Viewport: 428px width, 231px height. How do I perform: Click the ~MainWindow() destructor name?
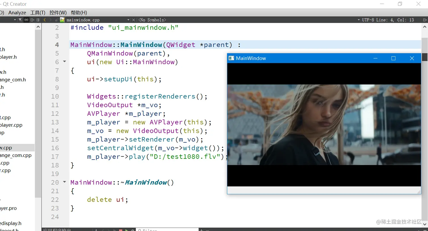click(x=147, y=182)
